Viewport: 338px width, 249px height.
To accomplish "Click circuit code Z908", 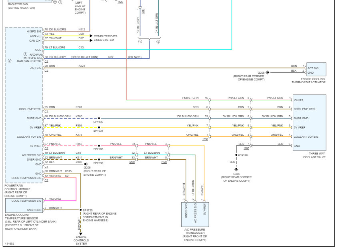I will (79, 162).
